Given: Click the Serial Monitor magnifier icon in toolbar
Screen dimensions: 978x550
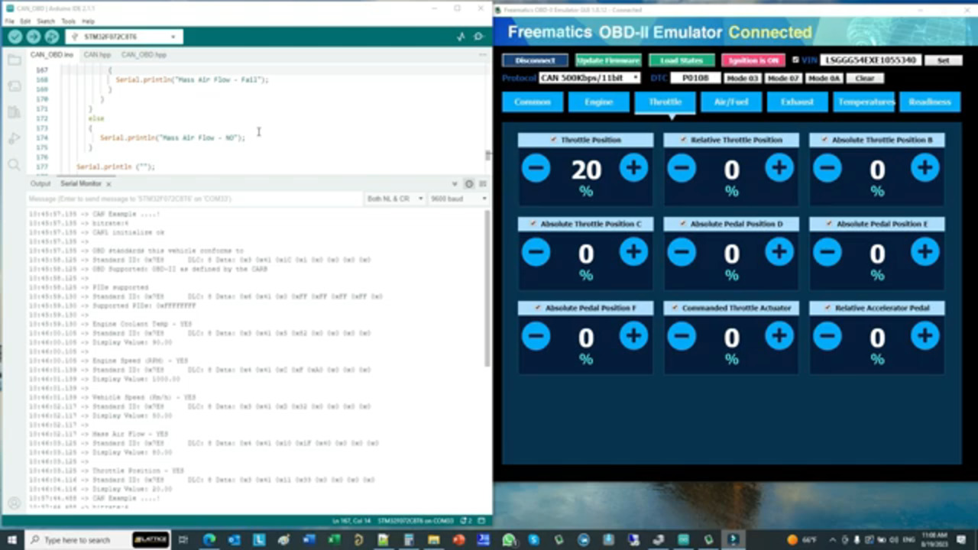Looking at the screenshot, I should [x=479, y=37].
